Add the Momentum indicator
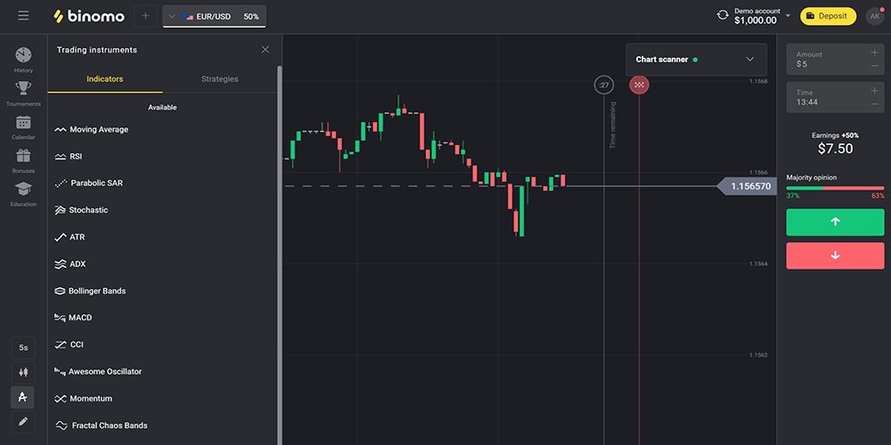 (162, 399)
